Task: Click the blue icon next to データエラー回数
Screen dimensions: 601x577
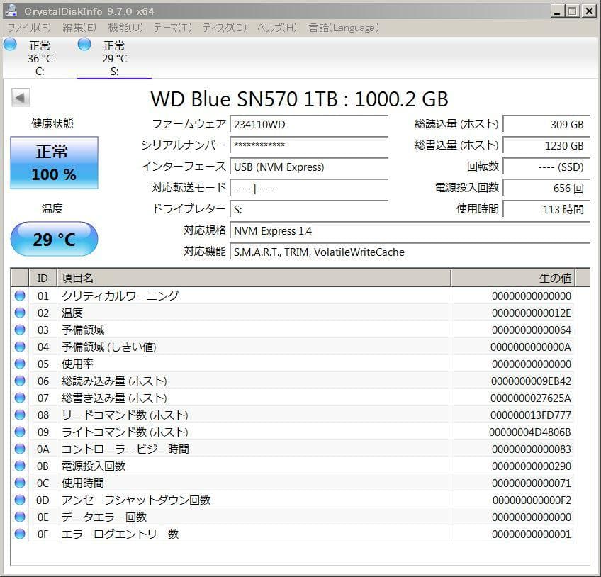Action: 19,517
